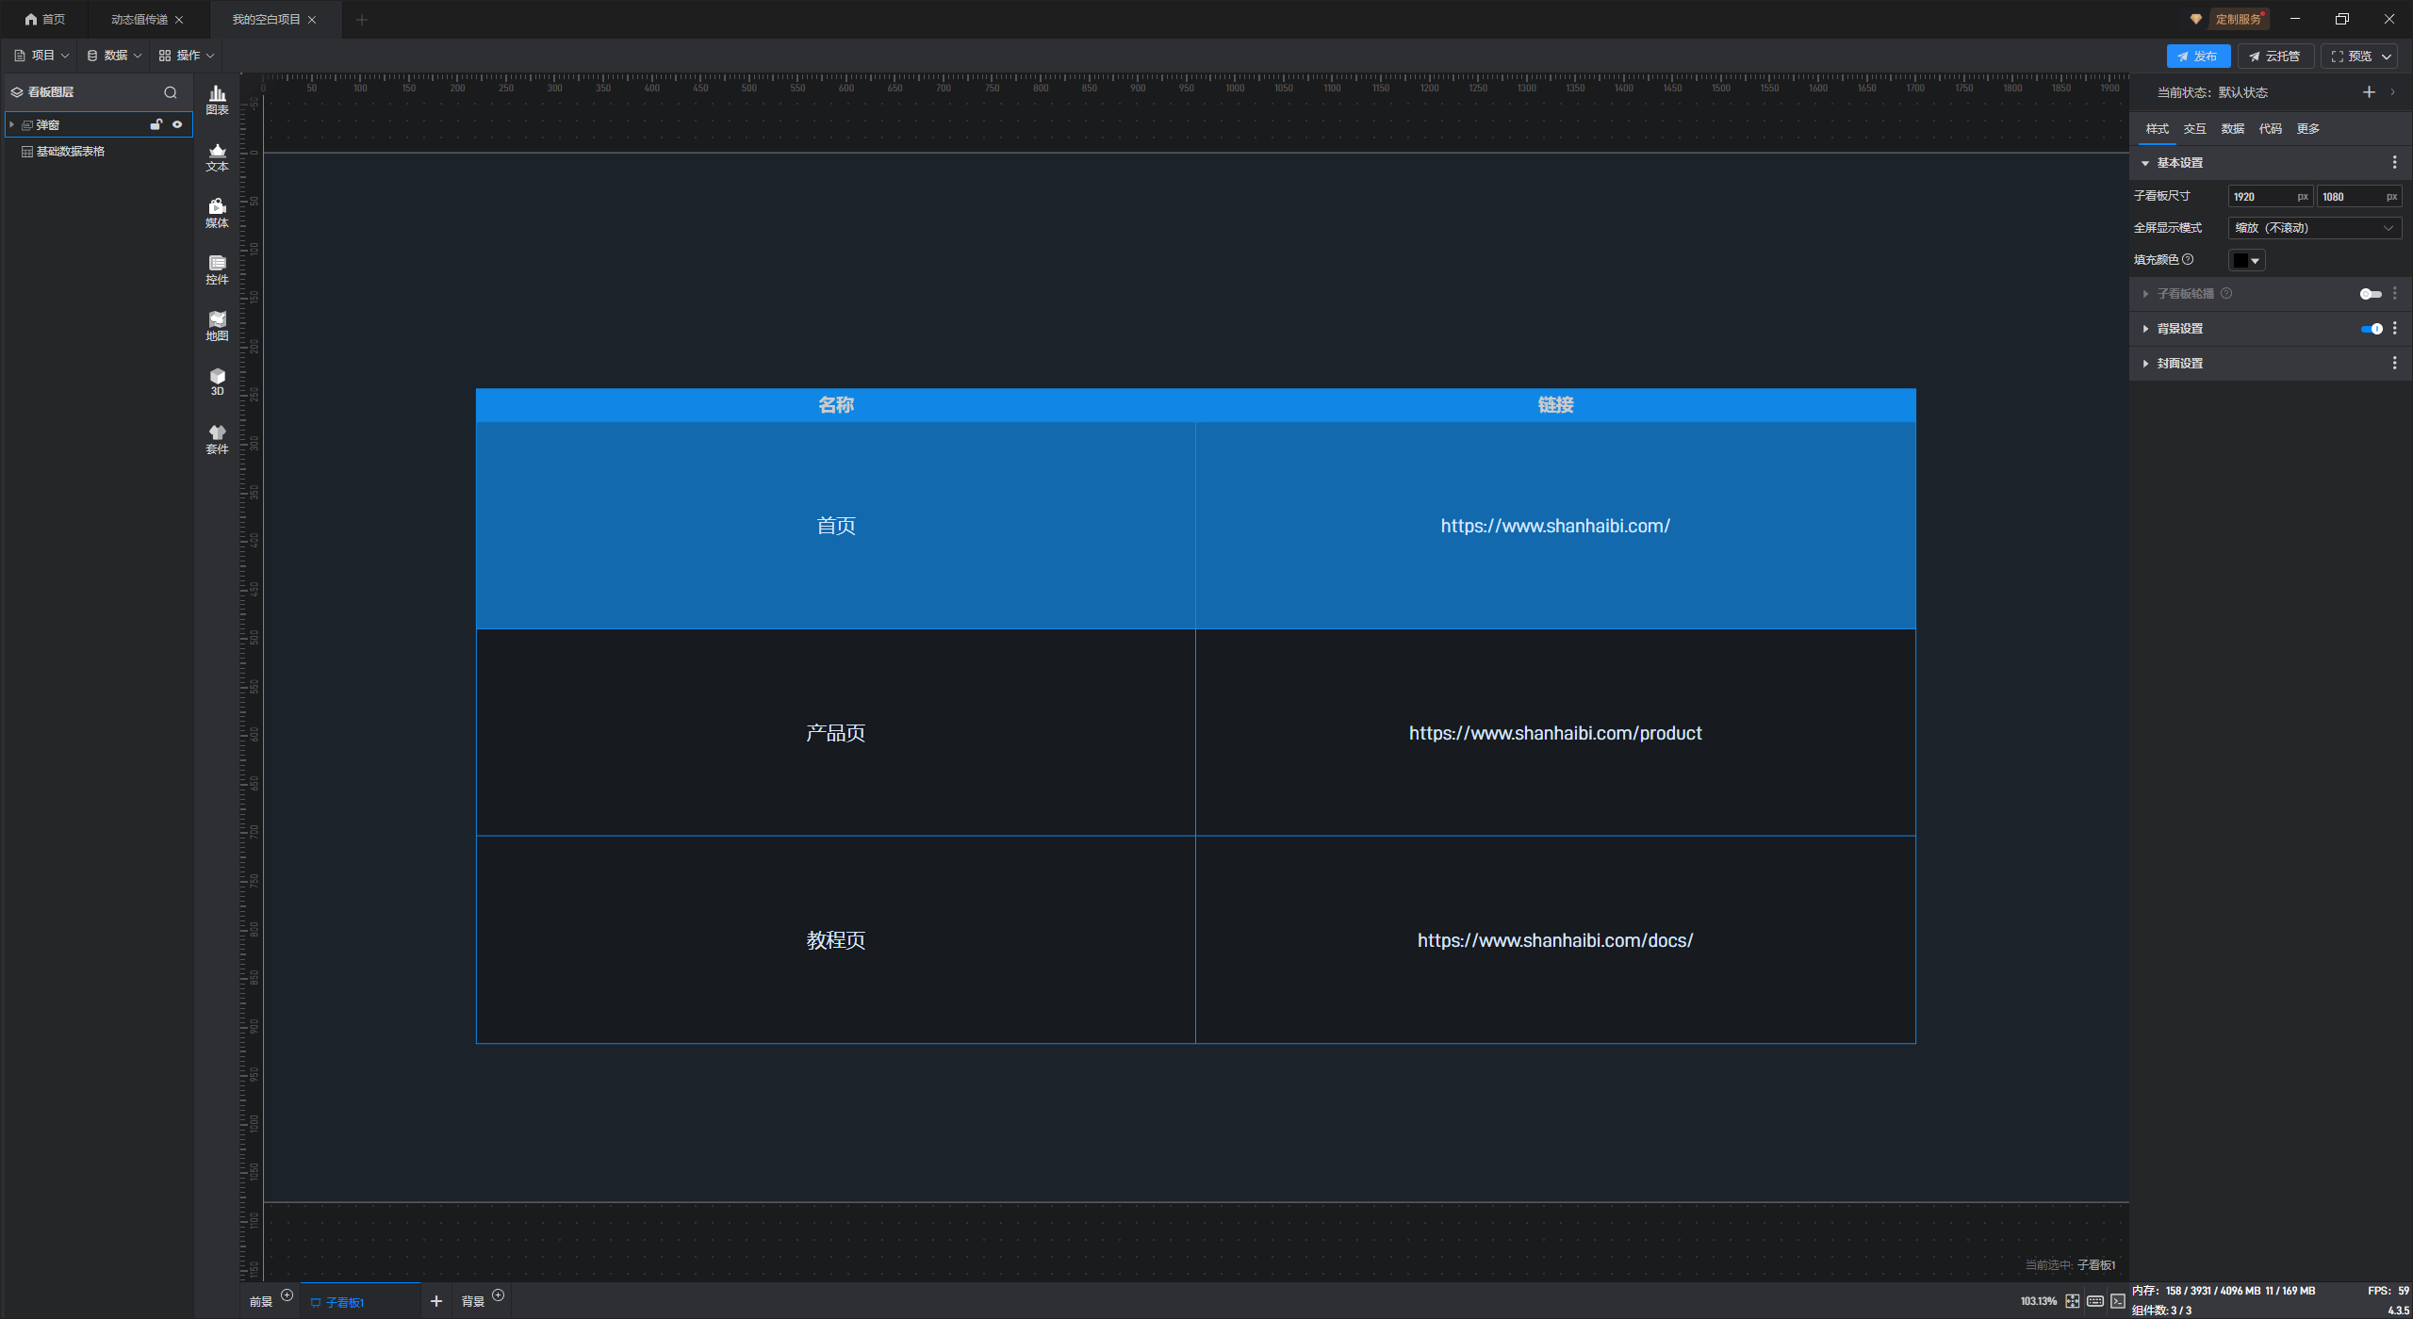Open the 文本 text components panel
The width and height of the screenshot is (2413, 1319).
pos(217,156)
